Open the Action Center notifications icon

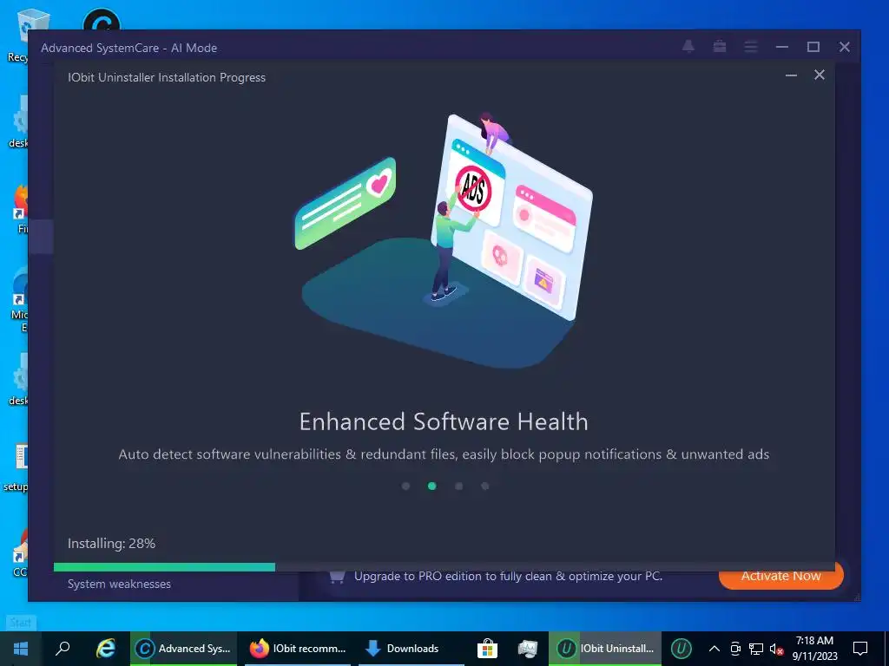click(x=860, y=649)
